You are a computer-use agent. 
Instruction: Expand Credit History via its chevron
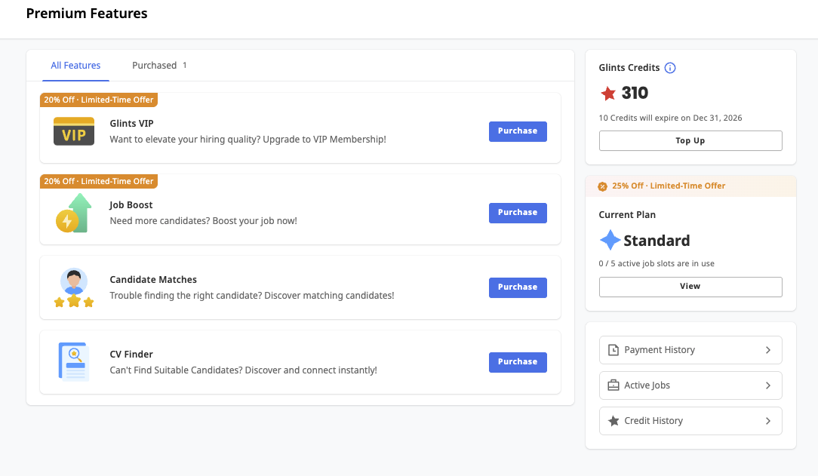(x=768, y=421)
